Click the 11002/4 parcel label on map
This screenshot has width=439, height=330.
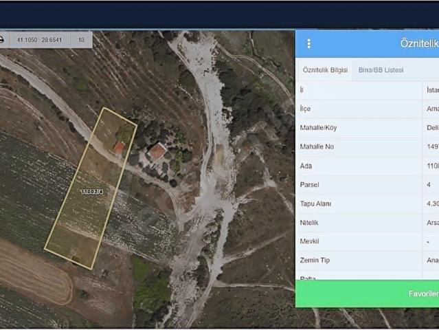tap(92, 192)
